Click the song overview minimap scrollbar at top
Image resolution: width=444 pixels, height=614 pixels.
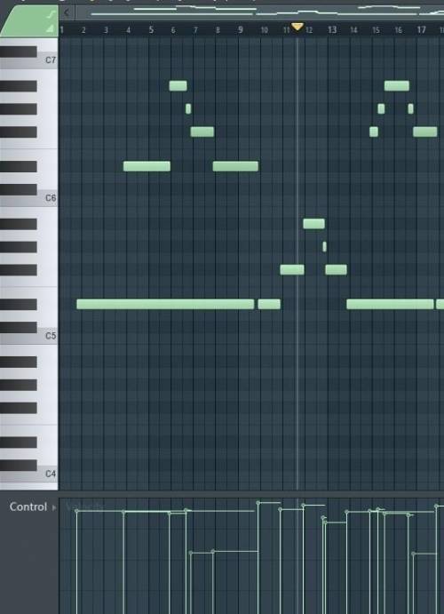[x=260, y=12]
